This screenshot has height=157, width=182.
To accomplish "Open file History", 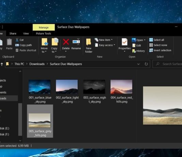I will click(139, 51).
